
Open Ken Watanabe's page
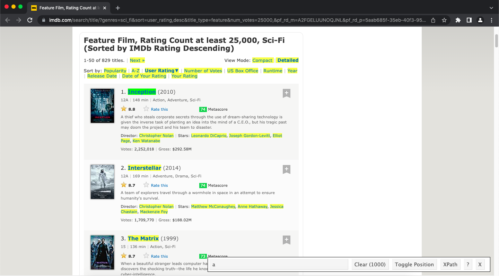146,141
